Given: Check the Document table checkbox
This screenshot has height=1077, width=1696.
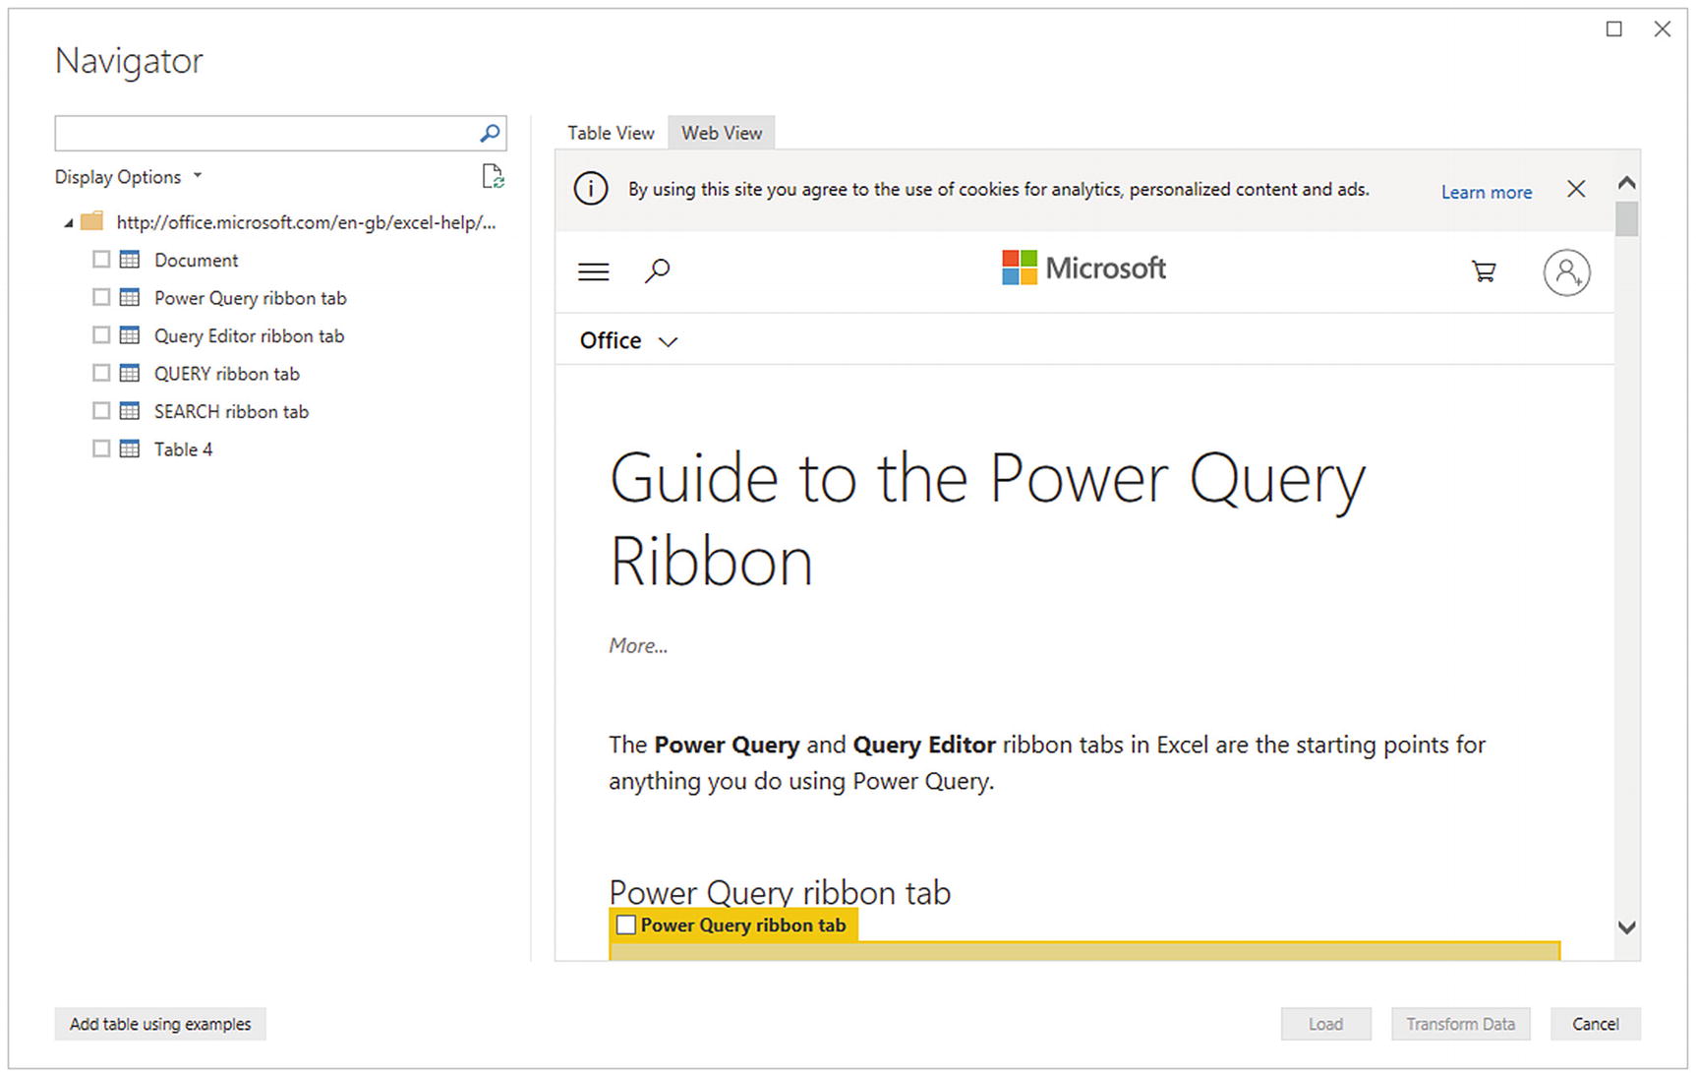Looking at the screenshot, I should [101, 259].
